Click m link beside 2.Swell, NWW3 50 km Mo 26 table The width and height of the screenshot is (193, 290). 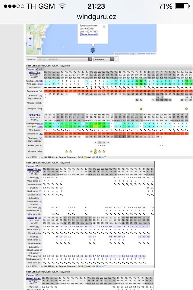[38, 198]
